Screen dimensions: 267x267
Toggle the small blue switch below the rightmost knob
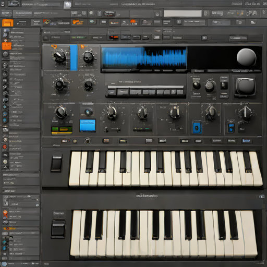click(231, 128)
